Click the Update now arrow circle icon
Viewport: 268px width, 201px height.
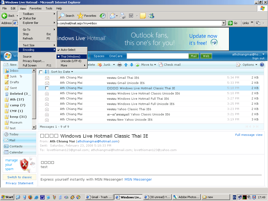[x=214, y=42]
